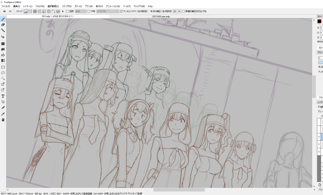The height and width of the screenshot is (195, 323).
Task: Open the ファイル(F) menu
Action: [x=6, y=6]
